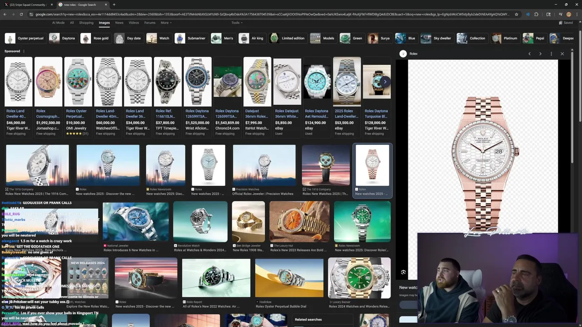Open the Forums results tab
Screen dimensions: 582x327
click(x=150, y=23)
